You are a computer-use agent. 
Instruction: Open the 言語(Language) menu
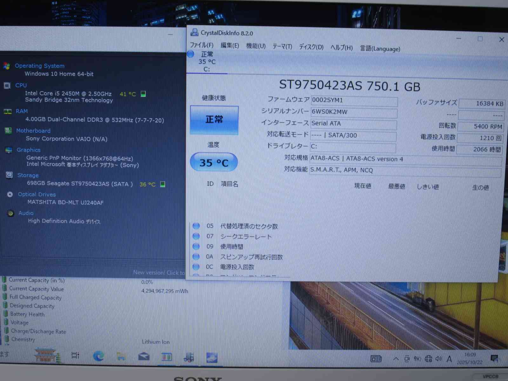380,49
